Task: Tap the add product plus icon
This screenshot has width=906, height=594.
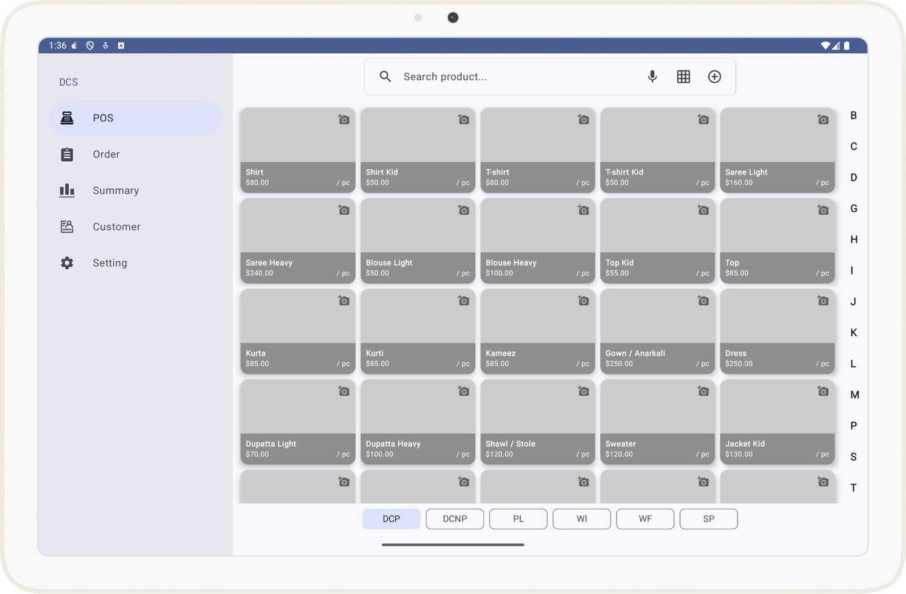Action: pos(715,77)
